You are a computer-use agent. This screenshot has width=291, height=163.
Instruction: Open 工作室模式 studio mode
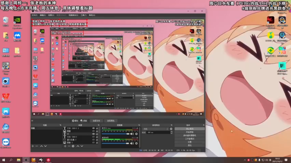pos(190,139)
